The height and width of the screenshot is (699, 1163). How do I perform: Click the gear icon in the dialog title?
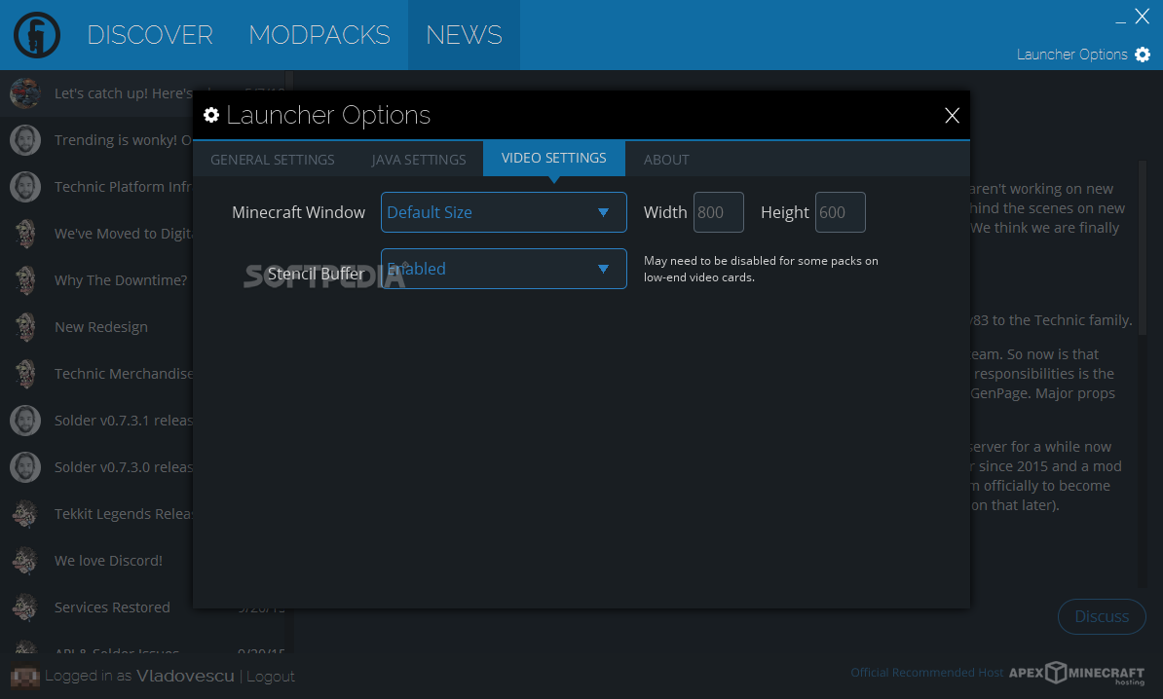211,115
